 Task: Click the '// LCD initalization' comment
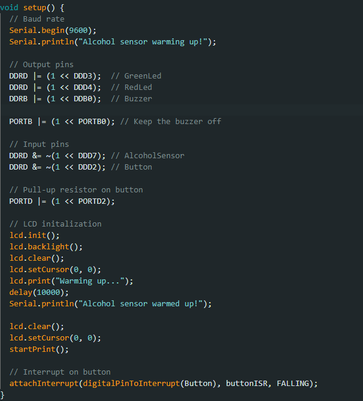pos(55,224)
